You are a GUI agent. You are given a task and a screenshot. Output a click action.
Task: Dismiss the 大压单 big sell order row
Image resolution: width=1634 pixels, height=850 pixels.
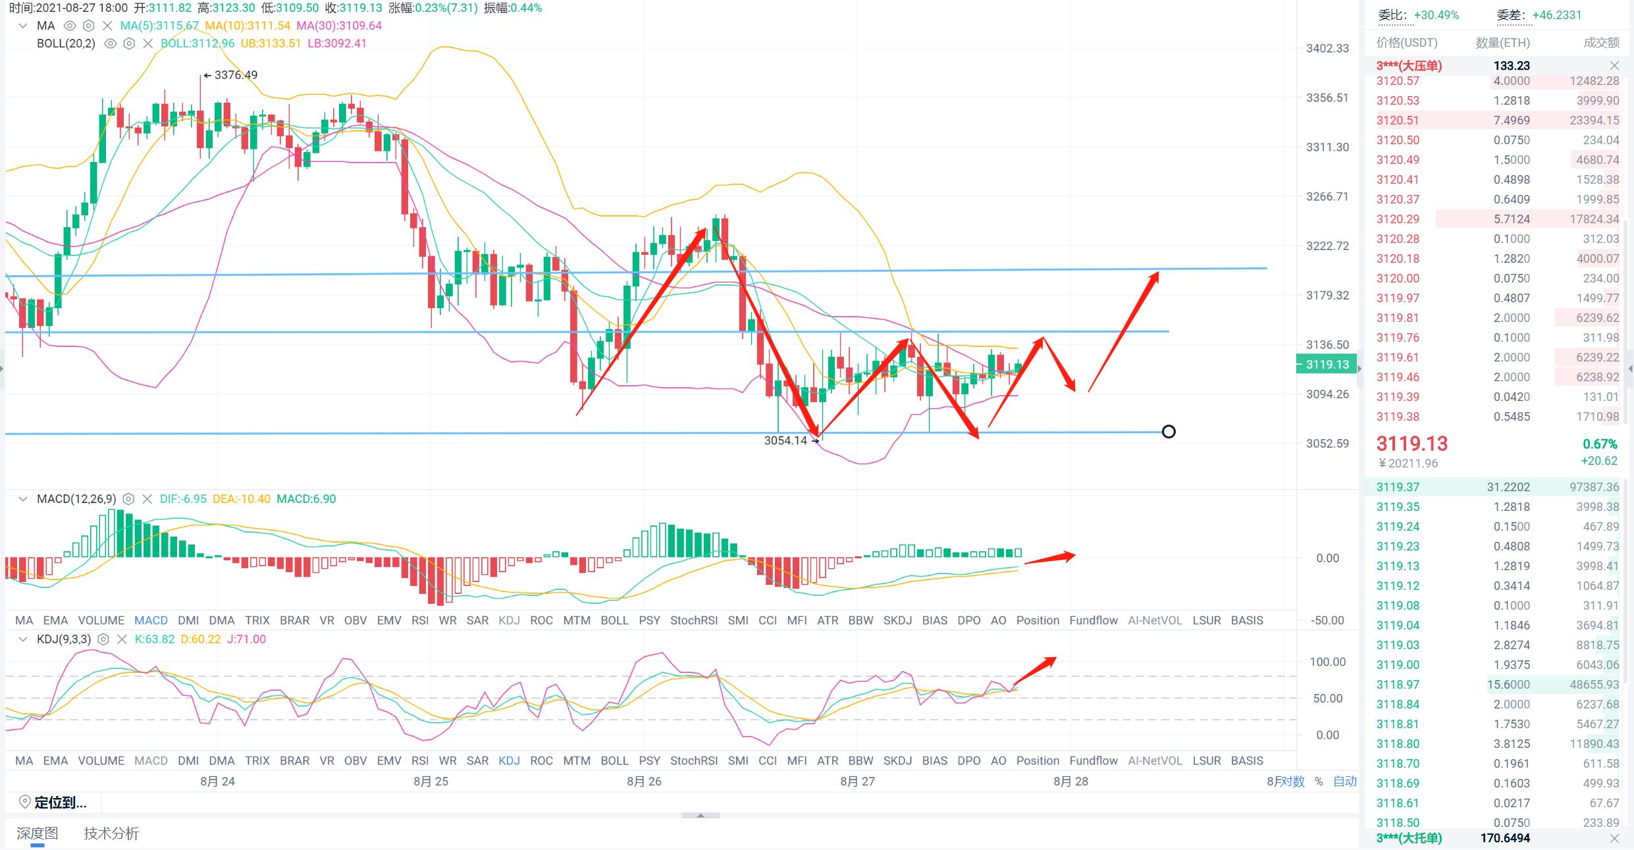(1614, 66)
